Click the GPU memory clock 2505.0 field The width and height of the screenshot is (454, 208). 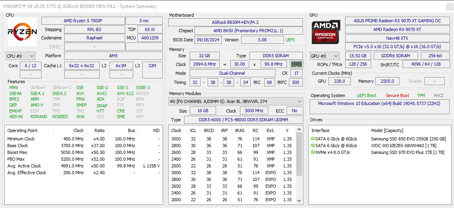[387, 81]
